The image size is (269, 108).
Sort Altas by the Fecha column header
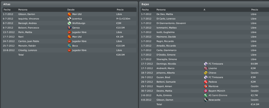(x=7, y=10)
